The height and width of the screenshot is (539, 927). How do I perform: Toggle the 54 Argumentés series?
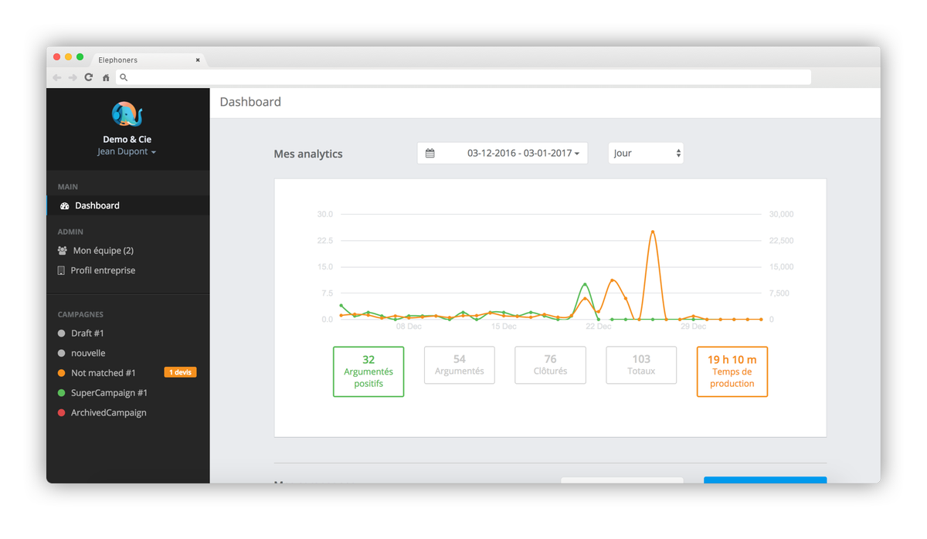(460, 364)
